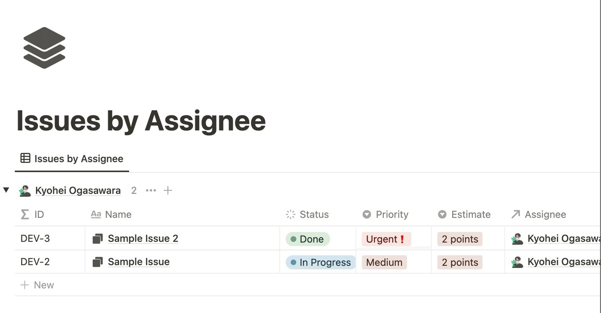
Task: Edit the Medium priority tag
Action: [384, 262]
